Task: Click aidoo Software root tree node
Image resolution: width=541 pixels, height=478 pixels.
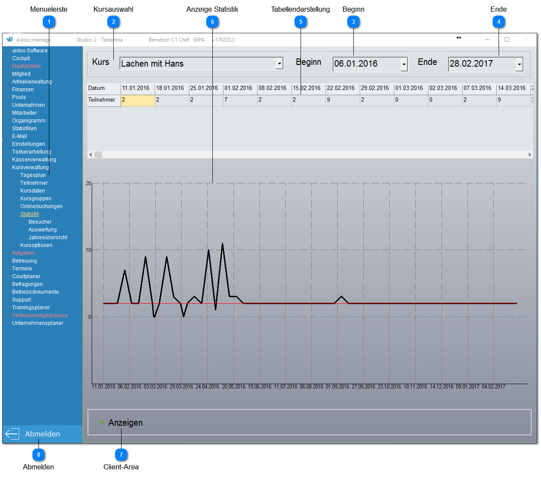Action: click(x=30, y=51)
